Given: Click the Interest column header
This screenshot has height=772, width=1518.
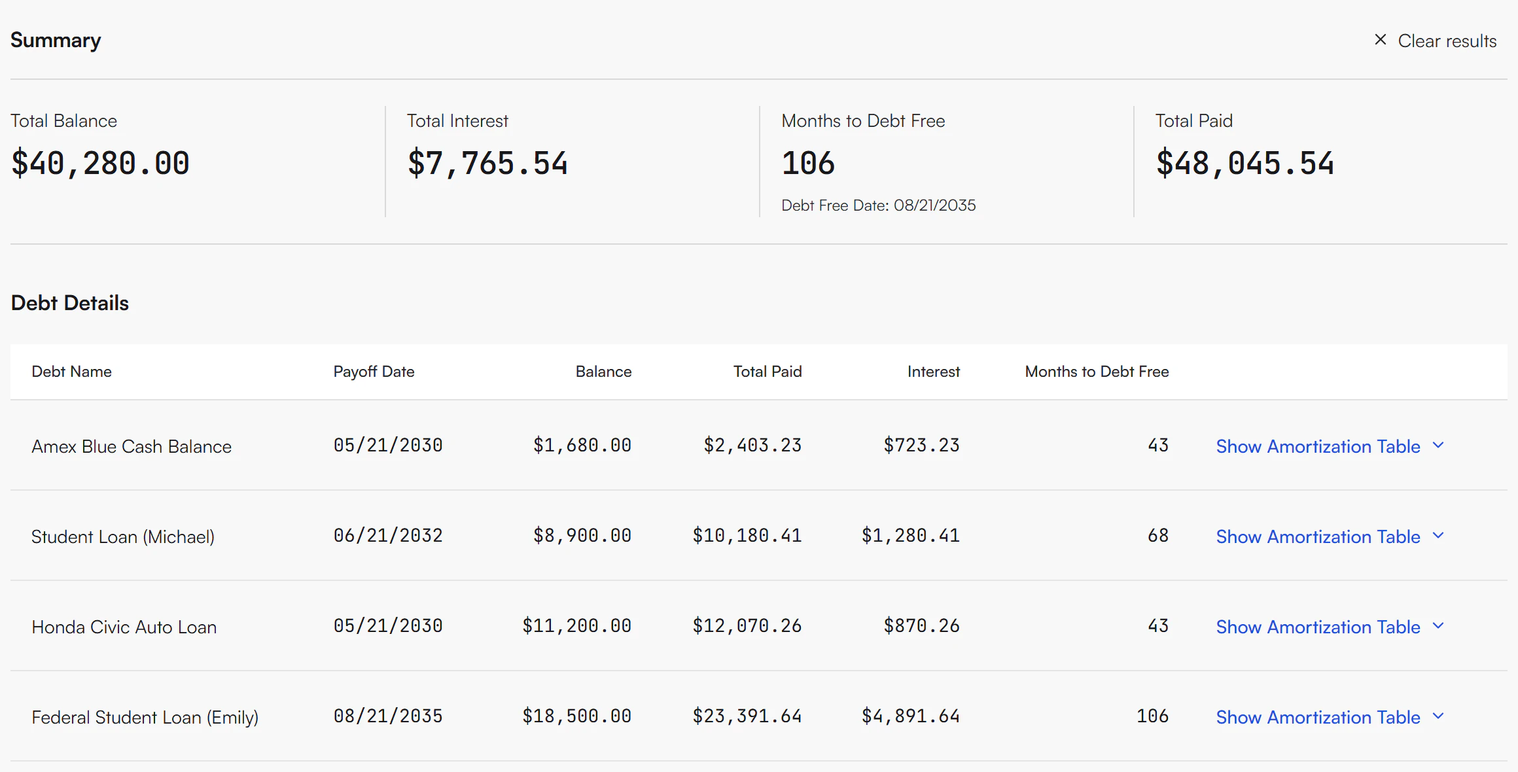Looking at the screenshot, I should [x=934, y=372].
